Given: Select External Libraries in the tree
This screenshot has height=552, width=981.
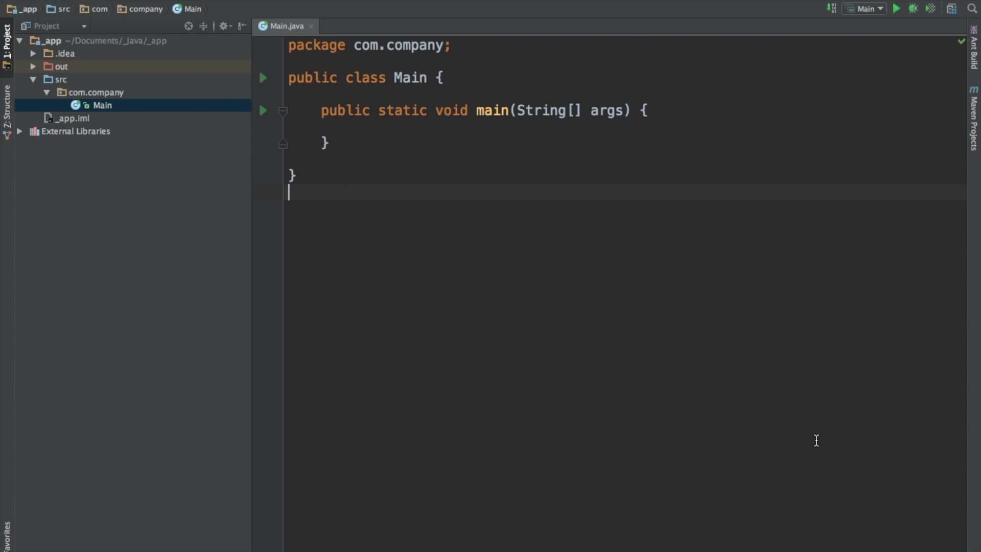Looking at the screenshot, I should pyautogui.click(x=133, y=131).
